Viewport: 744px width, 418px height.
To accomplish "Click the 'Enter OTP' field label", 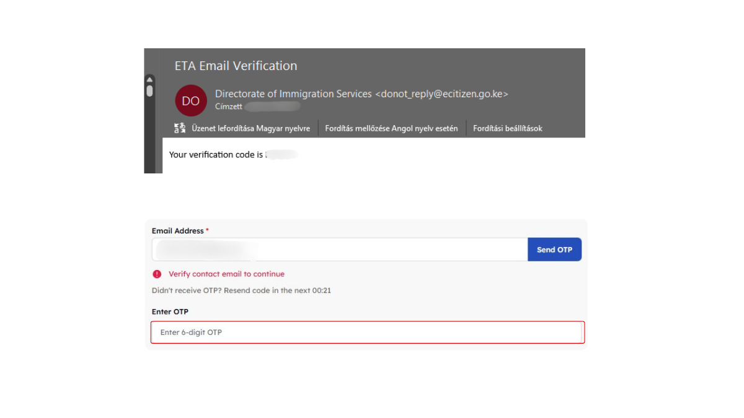I will click(x=170, y=312).
